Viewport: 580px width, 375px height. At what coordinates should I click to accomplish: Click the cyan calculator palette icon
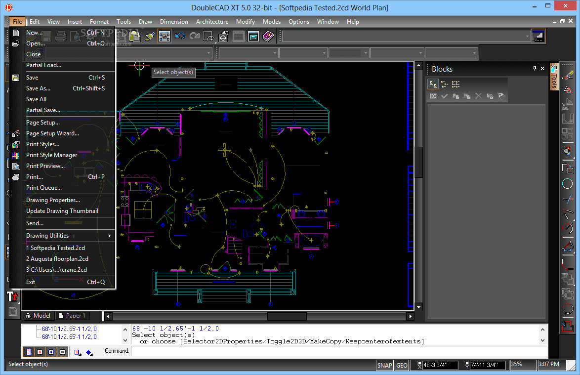click(x=253, y=36)
